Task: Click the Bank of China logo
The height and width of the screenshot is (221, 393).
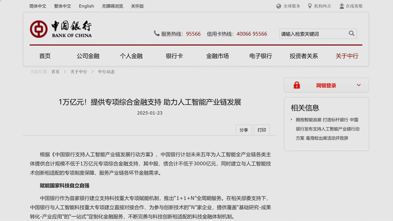Action: tap(61, 29)
